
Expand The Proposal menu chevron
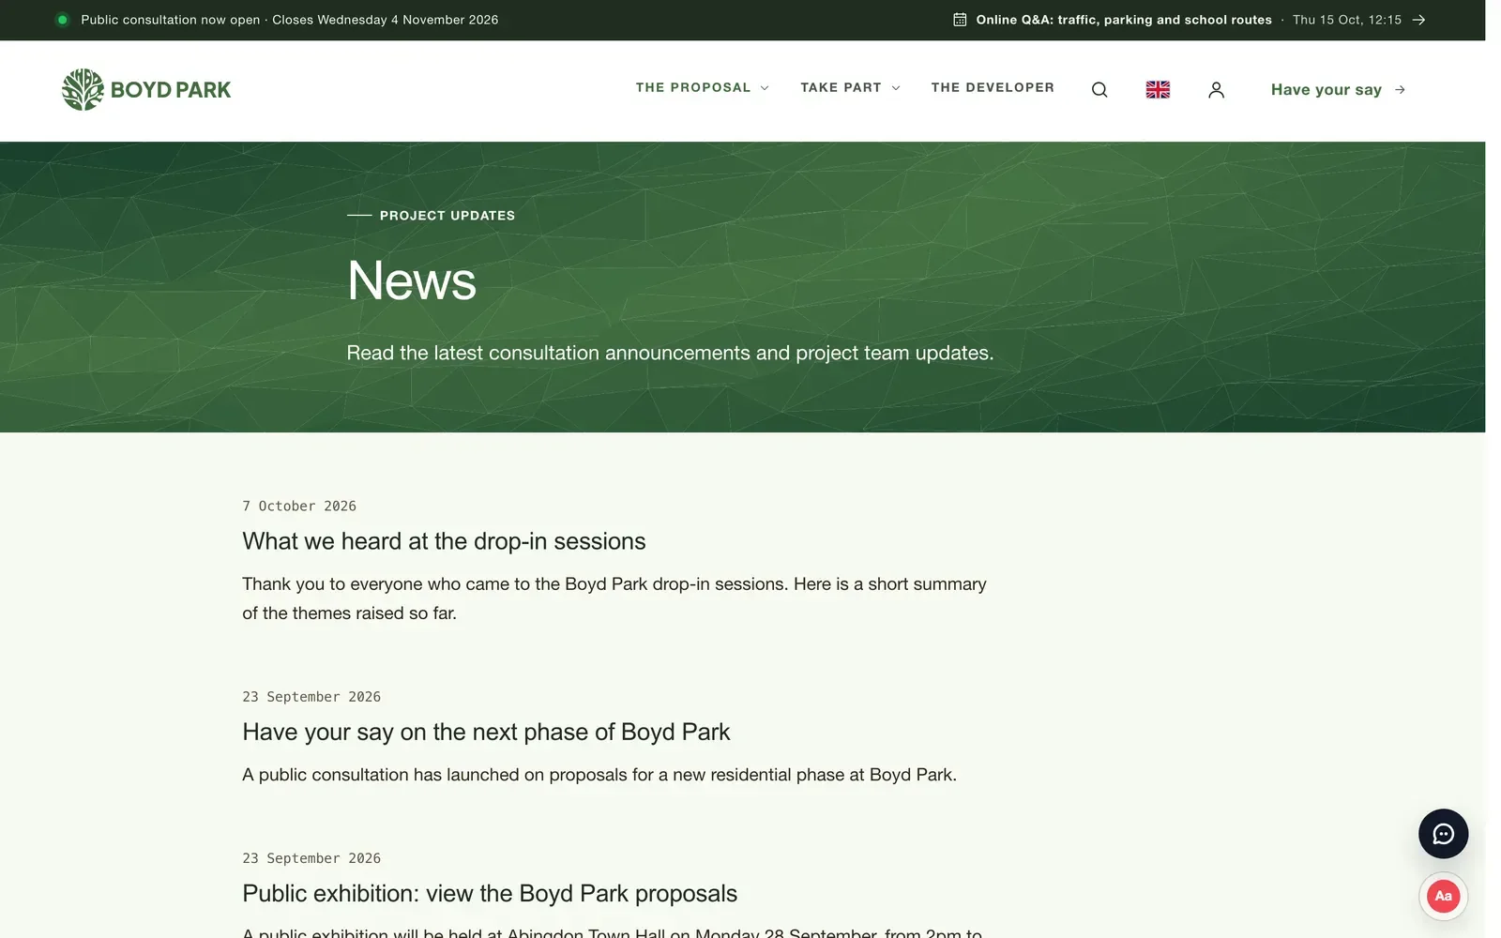pyautogui.click(x=765, y=88)
